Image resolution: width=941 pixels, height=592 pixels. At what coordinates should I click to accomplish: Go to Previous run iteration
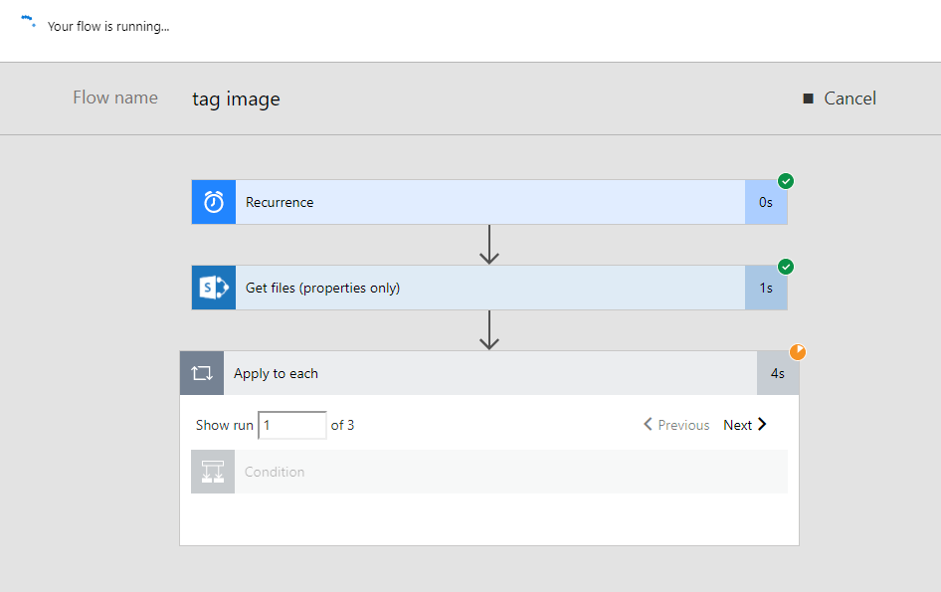676,425
